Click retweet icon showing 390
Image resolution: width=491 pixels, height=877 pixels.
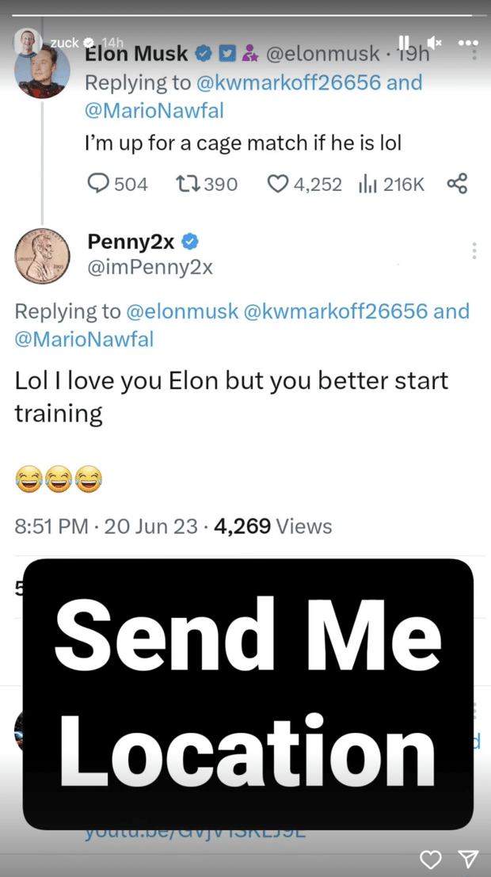[x=187, y=184]
